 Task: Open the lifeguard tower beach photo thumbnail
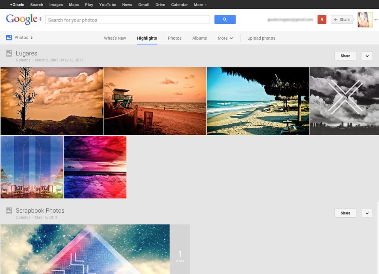[x=155, y=101]
